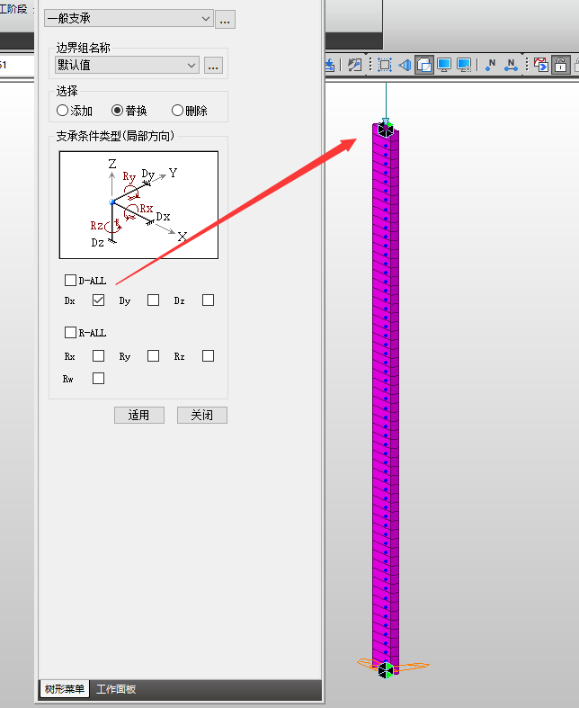Uncheck the Dx constraint checkbox
The image size is (579, 708).
[99, 300]
